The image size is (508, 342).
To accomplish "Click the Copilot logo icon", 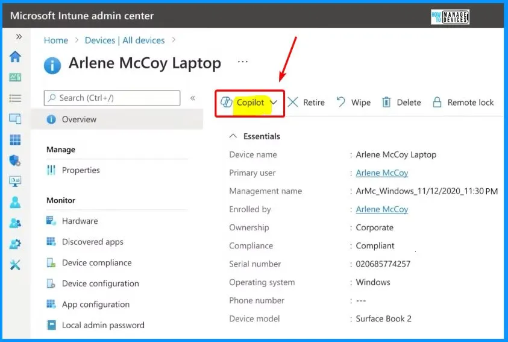I will coord(226,102).
